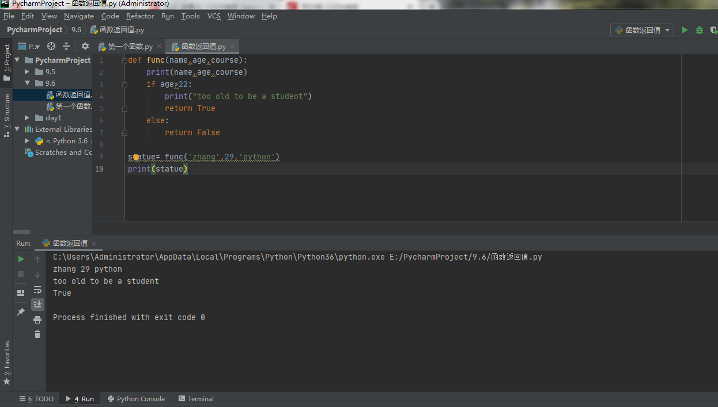
Task: Open the Tools menu
Action: 190,16
